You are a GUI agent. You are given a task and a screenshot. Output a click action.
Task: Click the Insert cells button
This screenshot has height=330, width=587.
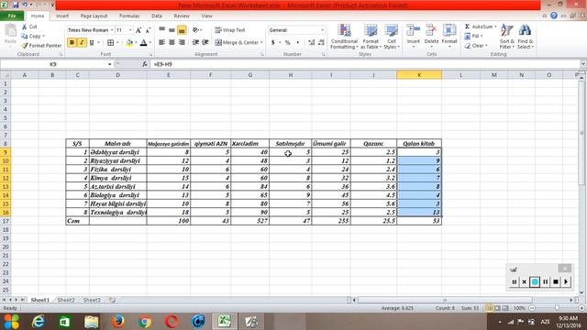click(414, 35)
